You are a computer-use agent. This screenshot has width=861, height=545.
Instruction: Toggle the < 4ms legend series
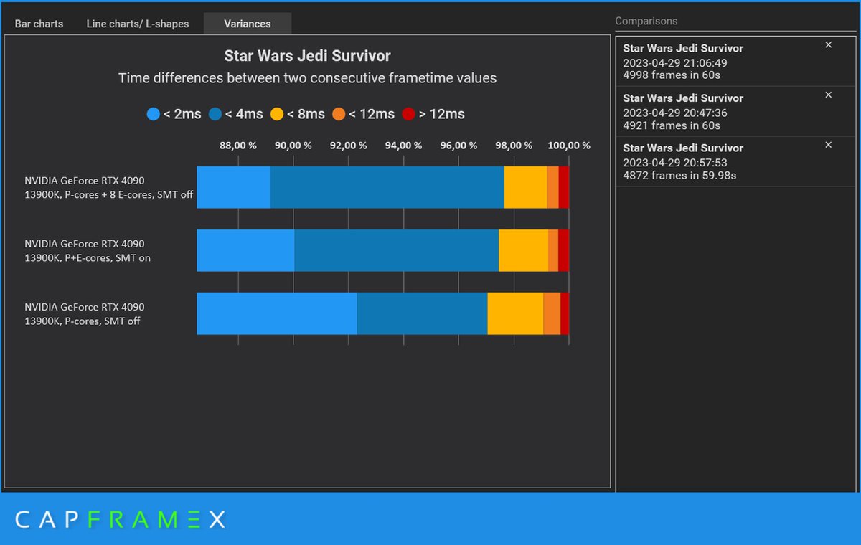[x=235, y=114]
